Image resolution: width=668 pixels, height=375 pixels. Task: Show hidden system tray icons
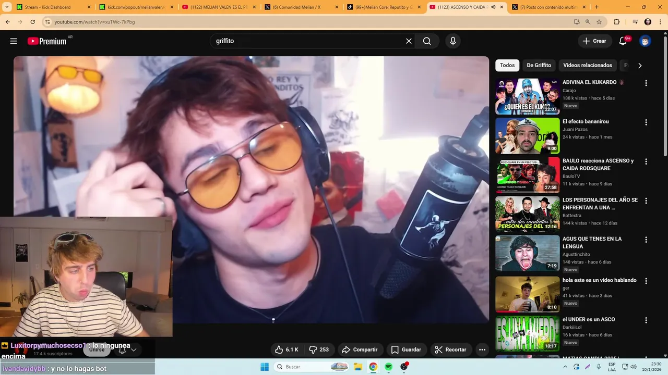tap(565, 367)
